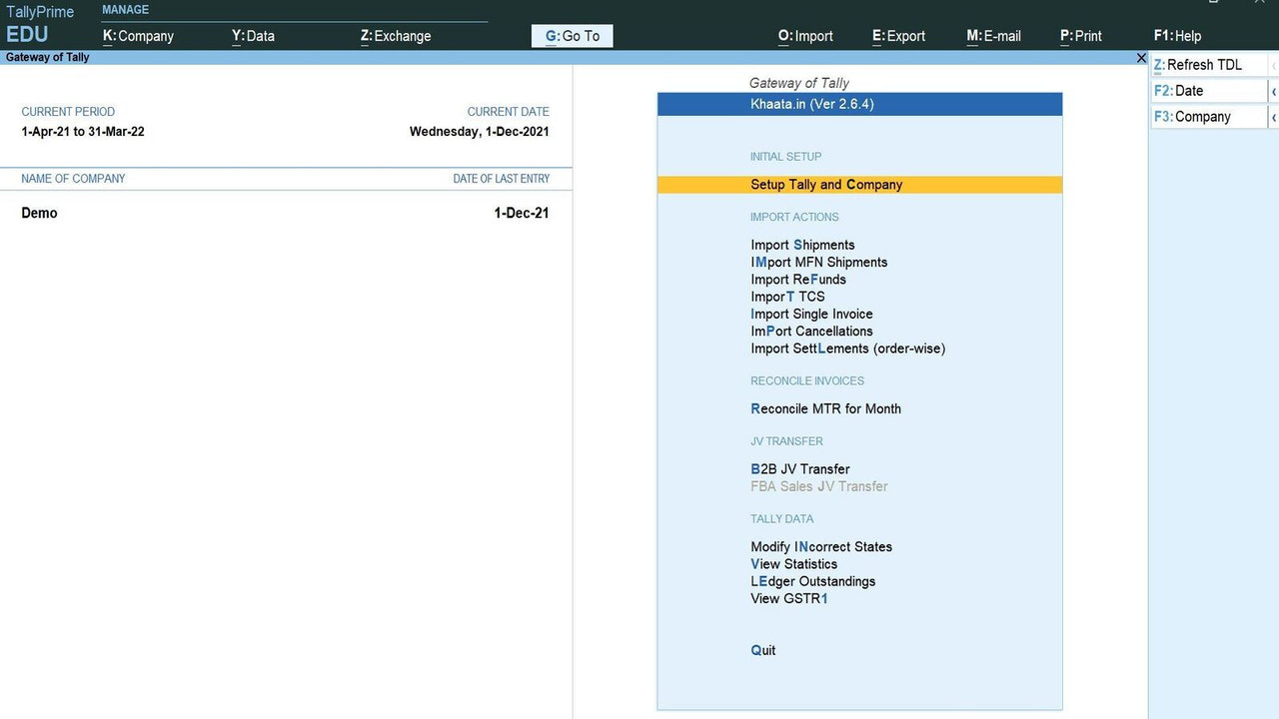Select Modify INcorrect States
The image size is (1279, 719).
click(820, 546)
